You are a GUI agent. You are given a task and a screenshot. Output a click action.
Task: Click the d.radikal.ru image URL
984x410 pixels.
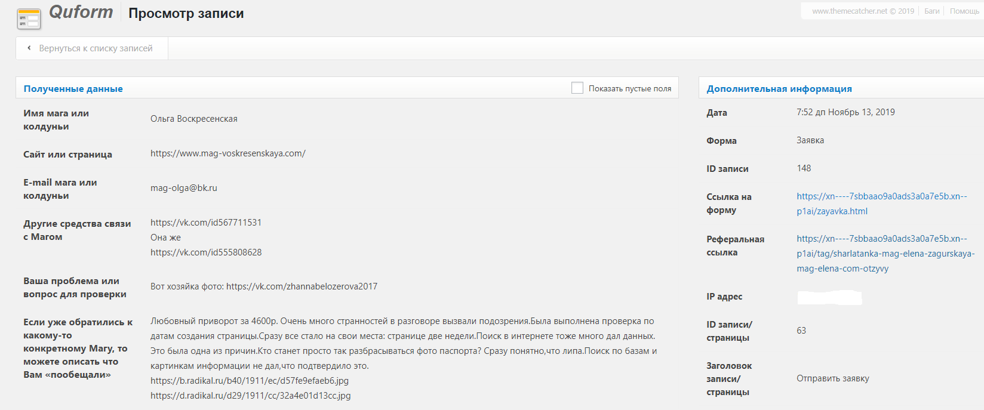250,396
